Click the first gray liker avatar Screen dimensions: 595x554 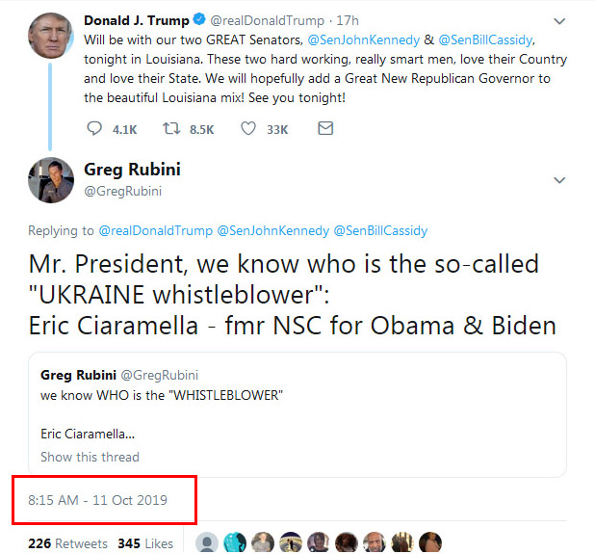point(206,542)
